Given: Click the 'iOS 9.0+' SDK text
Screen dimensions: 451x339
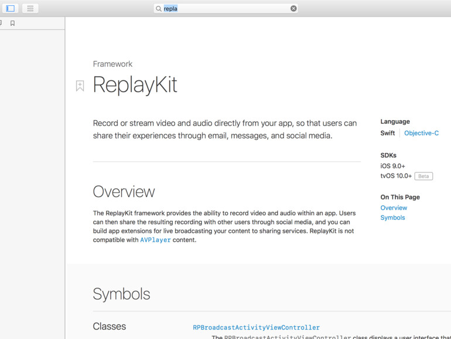Looking at the screenshot, I should 392,166.
